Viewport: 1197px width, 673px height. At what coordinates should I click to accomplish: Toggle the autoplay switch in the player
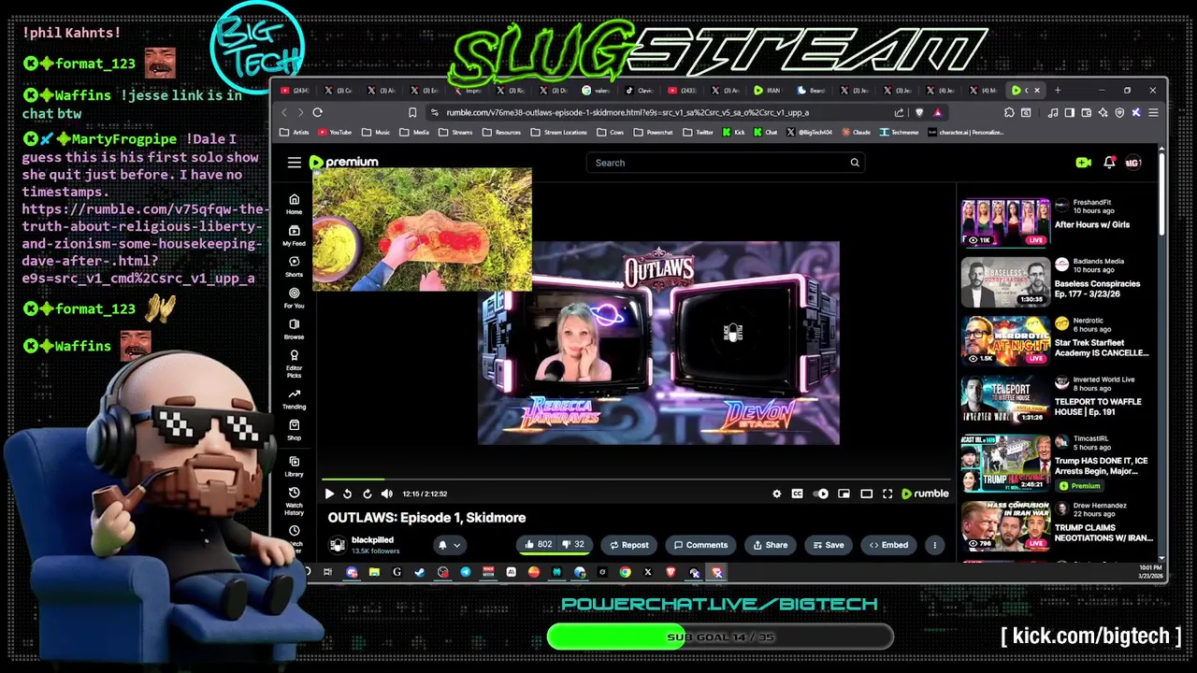point(820,494)
